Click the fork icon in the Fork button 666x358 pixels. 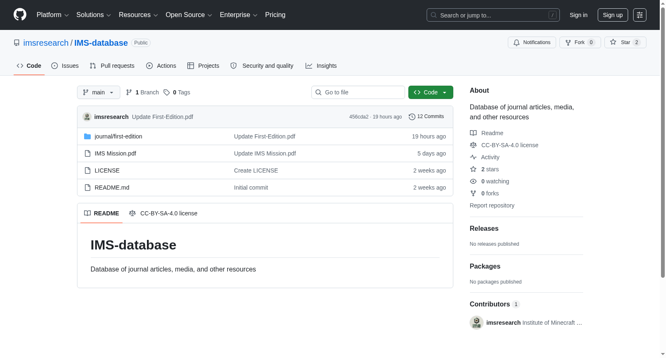[x=568, y=42]
